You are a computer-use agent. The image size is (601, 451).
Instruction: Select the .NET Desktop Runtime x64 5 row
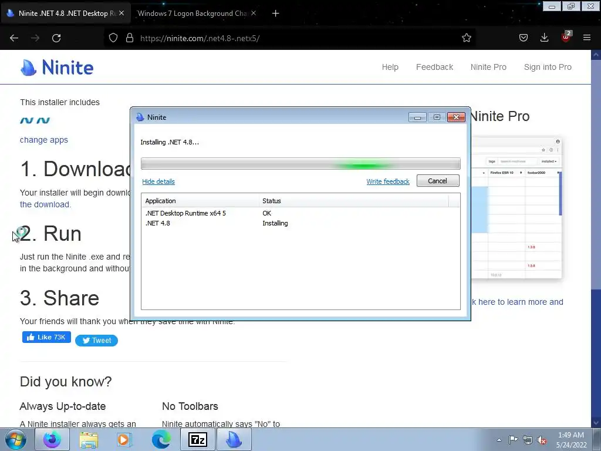pos(300,213)
